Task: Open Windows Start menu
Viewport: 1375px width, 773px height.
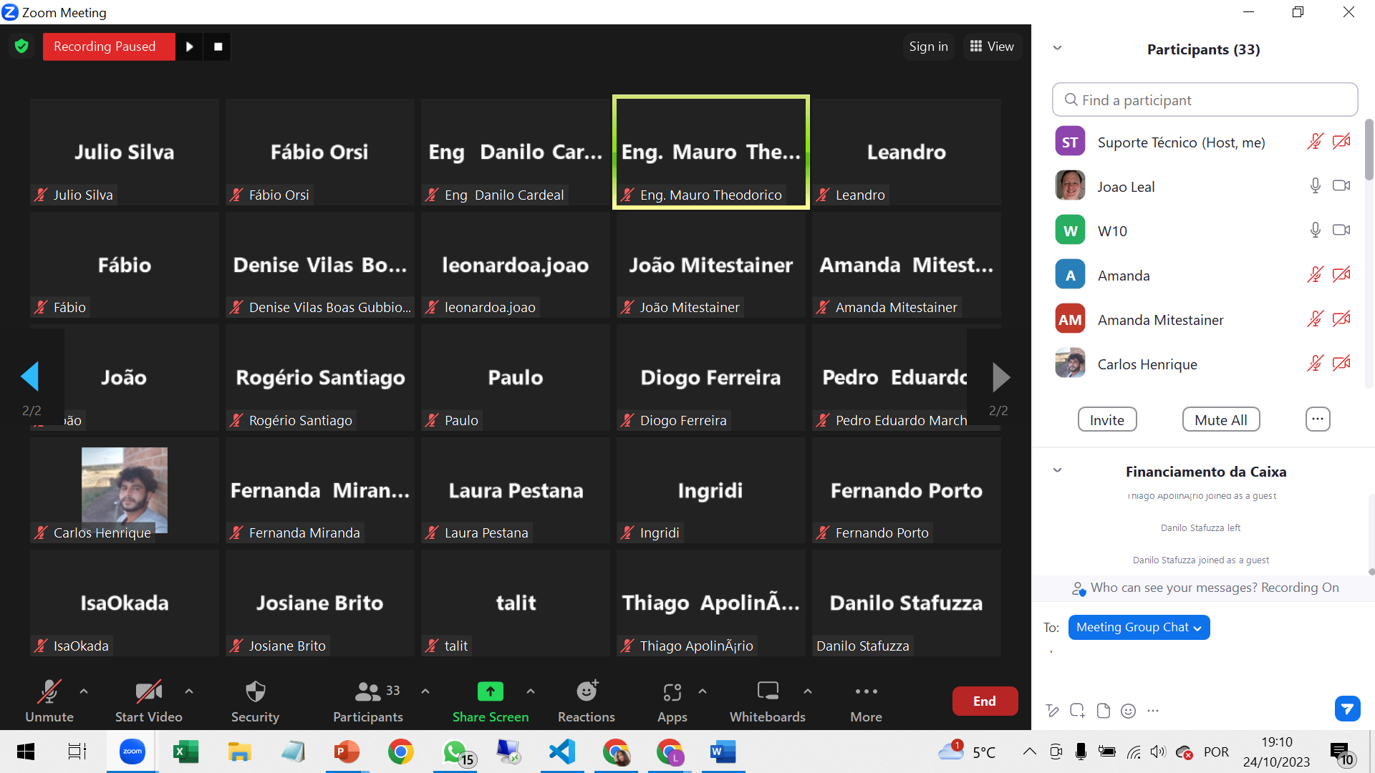Action: coord(26,752)
